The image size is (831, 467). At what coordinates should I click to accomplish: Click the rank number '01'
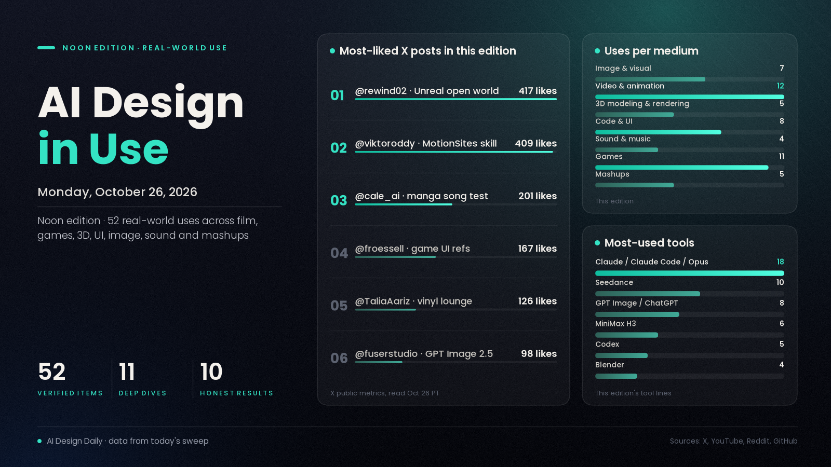[338, 95]
